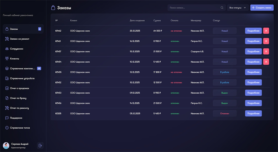The width and height of the screenshot is (278, 152).
Task: Click date 05.12.2025 cell
Action: [135, 114]
